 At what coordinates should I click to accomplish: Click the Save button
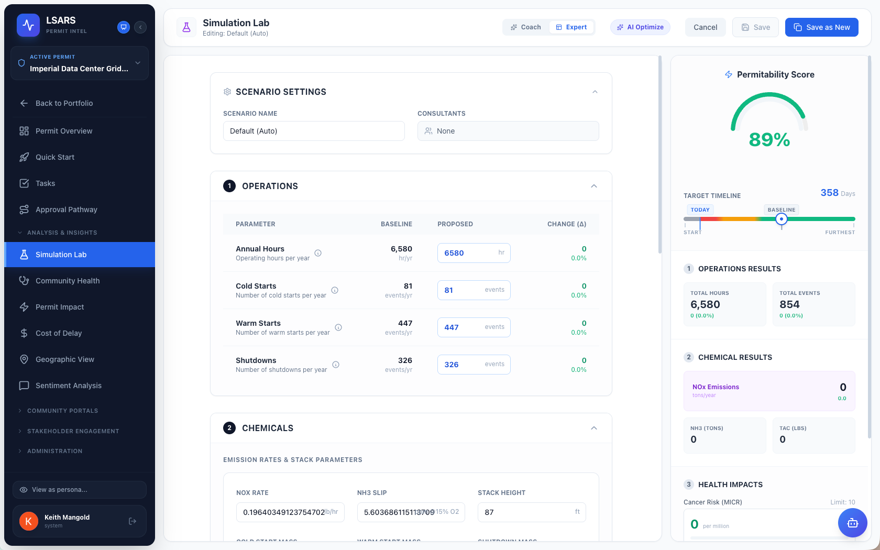(755, 27)
